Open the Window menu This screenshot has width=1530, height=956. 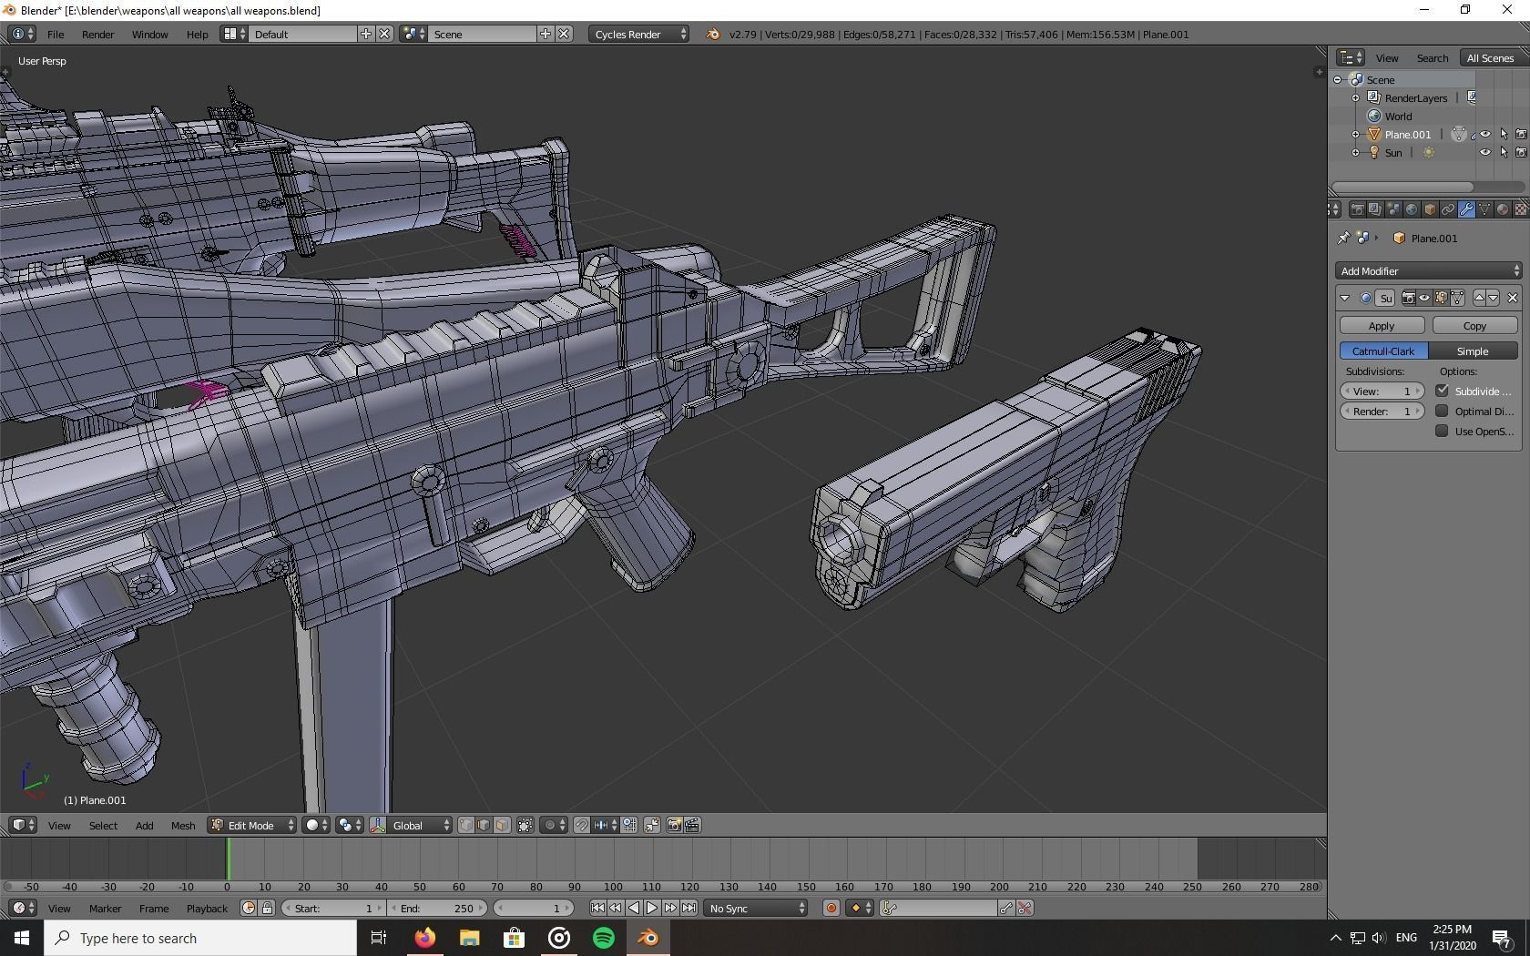(x=149, y=34)
